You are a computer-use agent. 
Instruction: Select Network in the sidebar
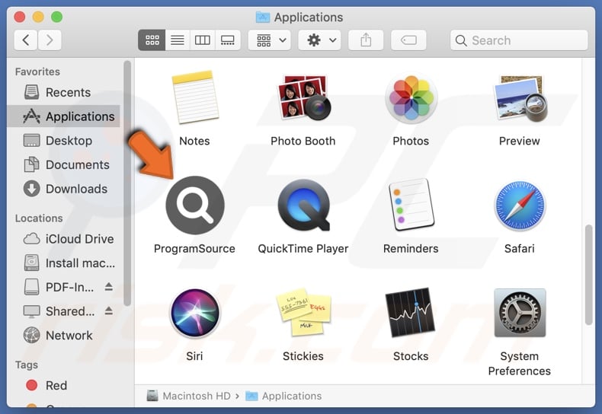63,336
